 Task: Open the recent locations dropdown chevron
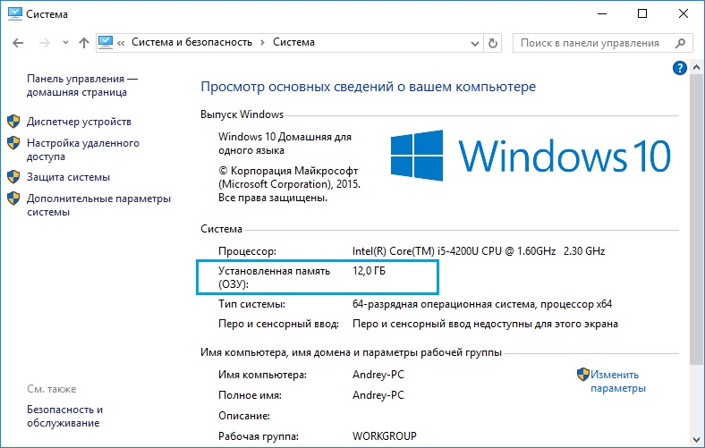point(65,43)
